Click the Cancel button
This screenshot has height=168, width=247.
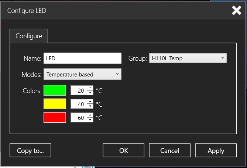170,150
